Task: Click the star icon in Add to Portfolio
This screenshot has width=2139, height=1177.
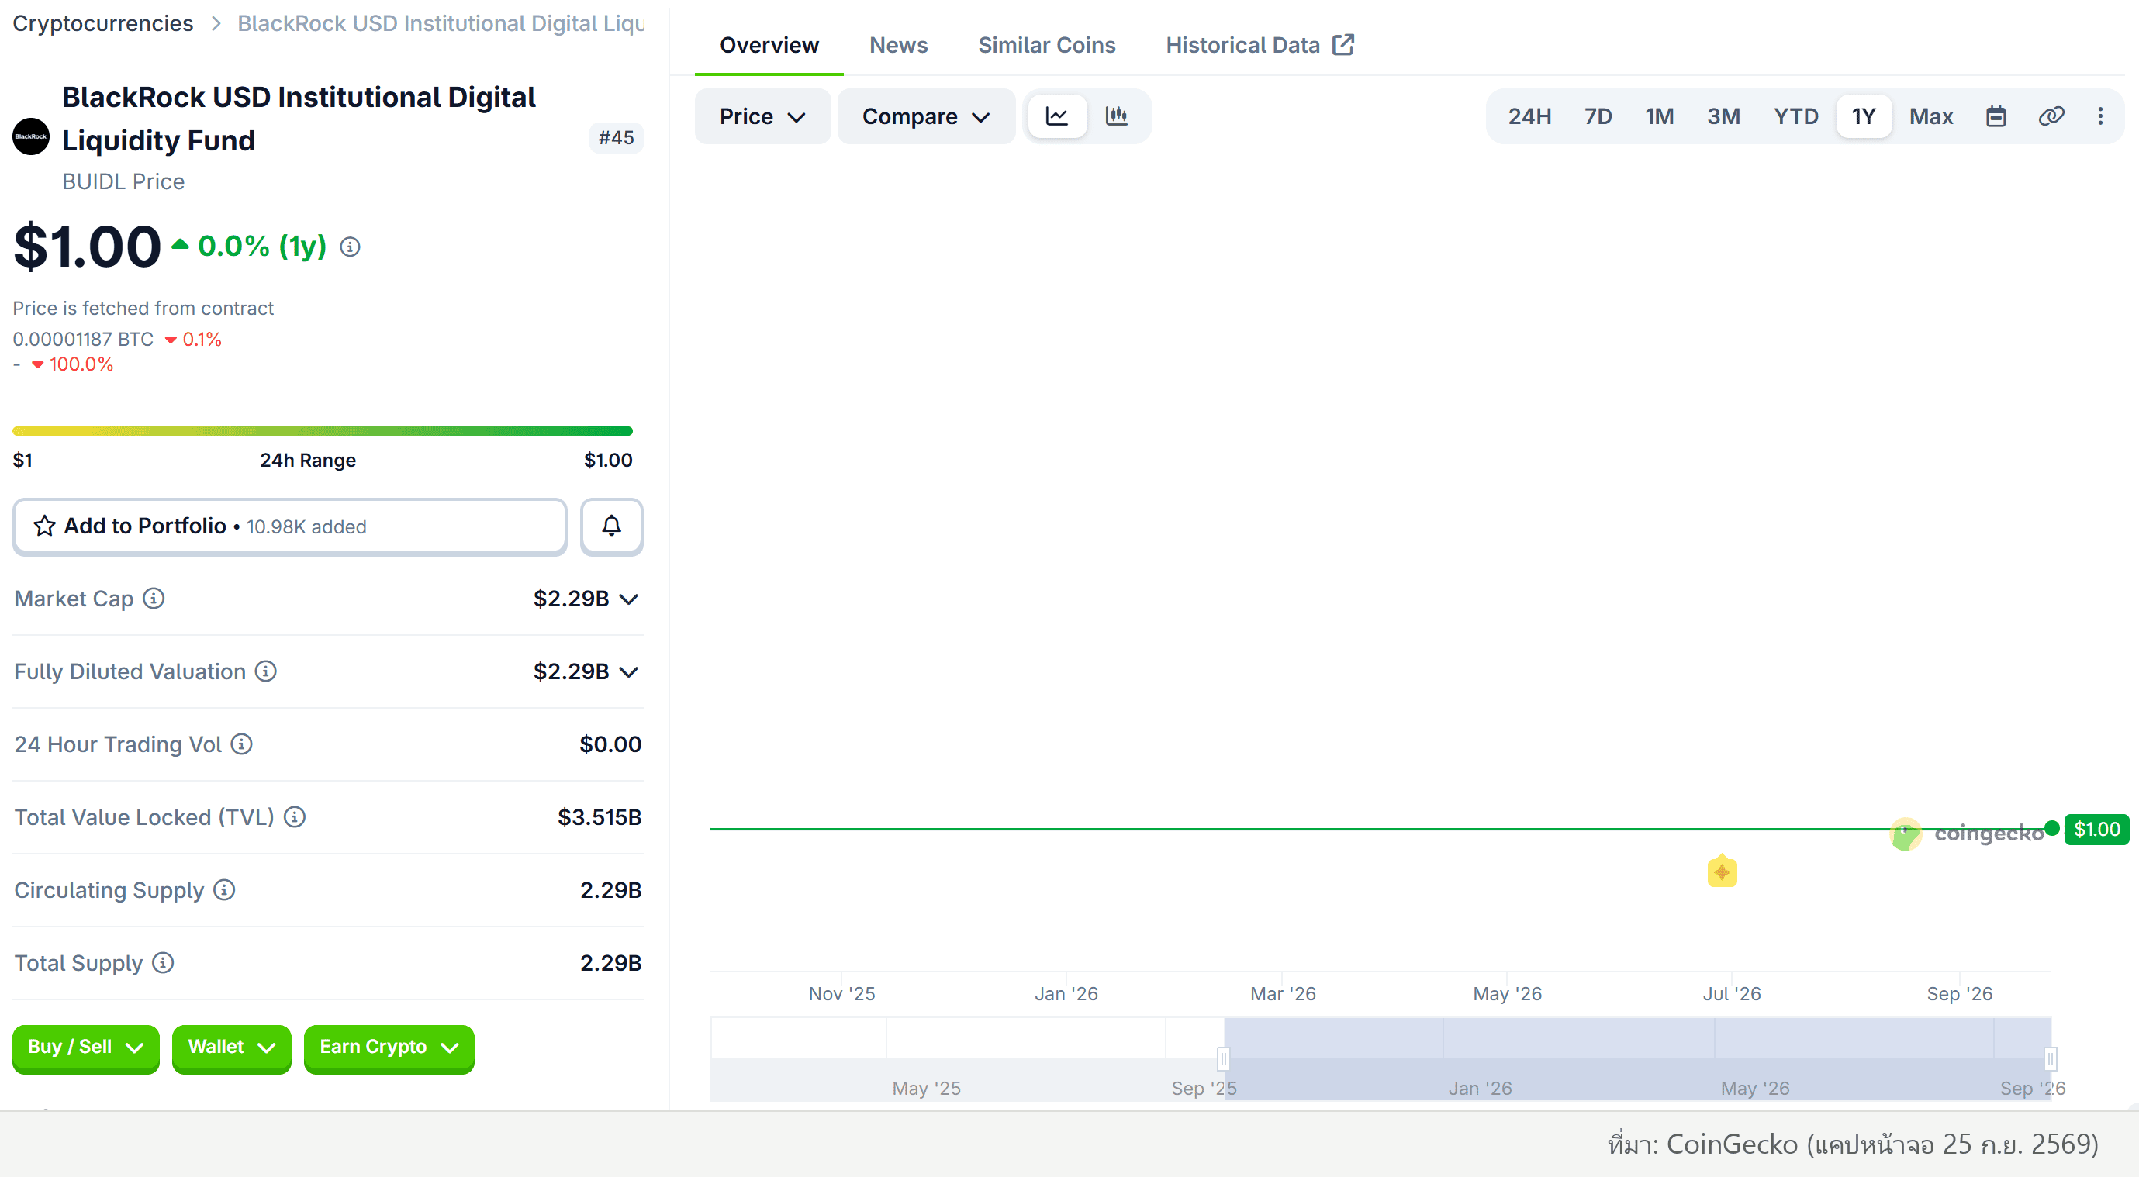Action: pyautogui.click(x=45, y=526)
